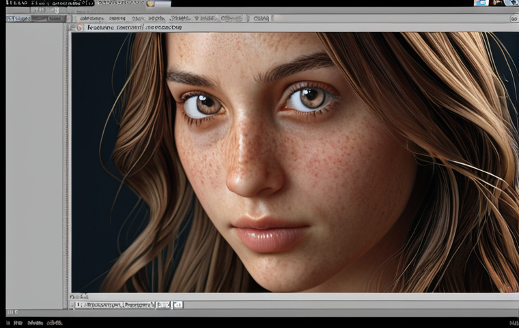519x328 pixels.
Task: Click the orange round icon in the top title bar
Action: click(151, 3)
